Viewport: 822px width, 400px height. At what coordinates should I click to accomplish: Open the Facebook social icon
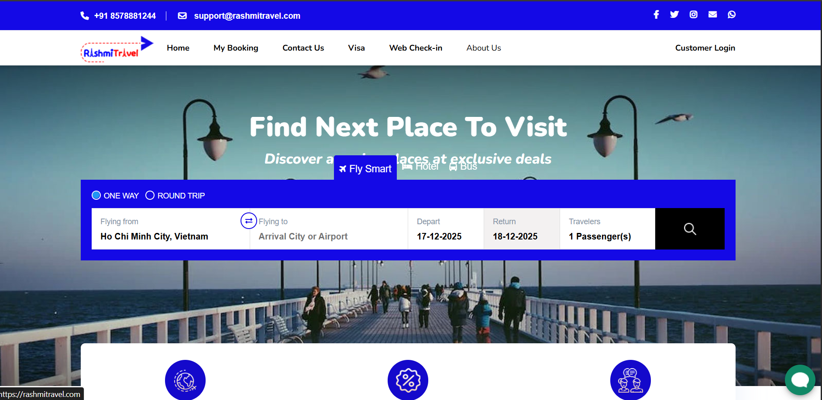coord(656,14)
